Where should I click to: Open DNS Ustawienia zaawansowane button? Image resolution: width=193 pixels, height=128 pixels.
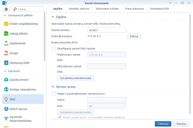pyautogui.click(x=76, y=78)
